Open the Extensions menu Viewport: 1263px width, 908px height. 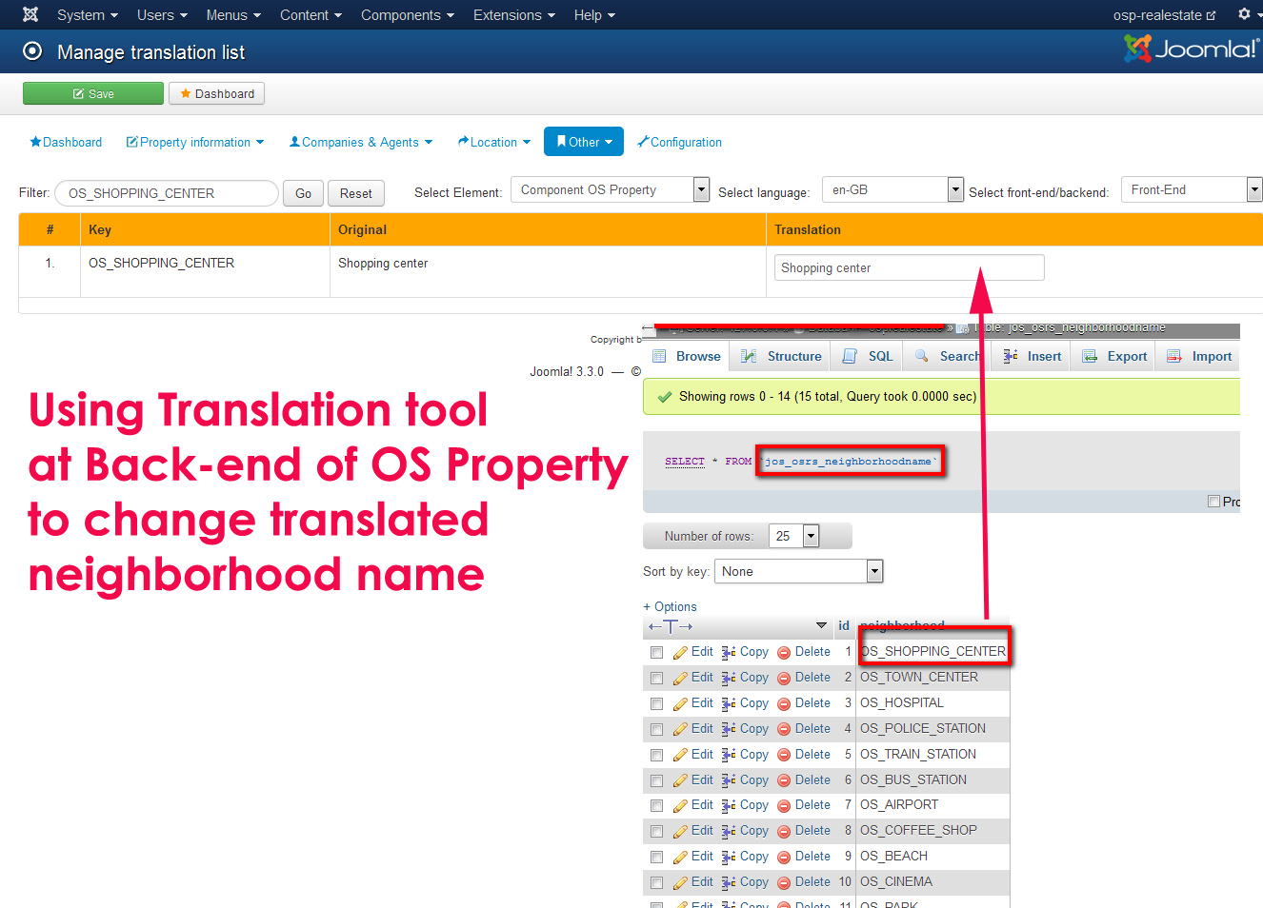(x=514, y=15)
